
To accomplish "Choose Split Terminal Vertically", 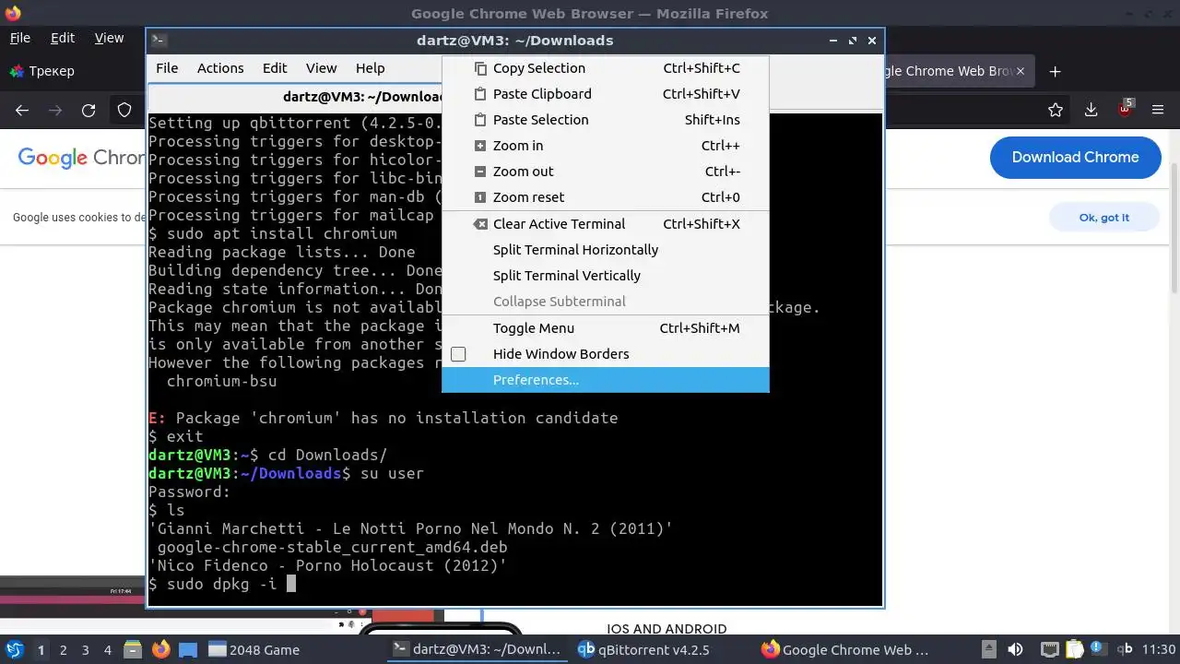I will click(605, 276).
